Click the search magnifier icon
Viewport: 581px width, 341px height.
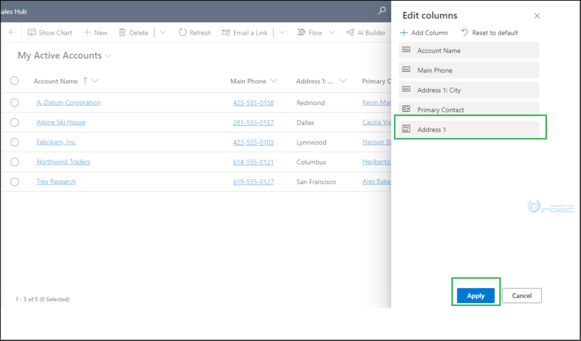[382, 10]
